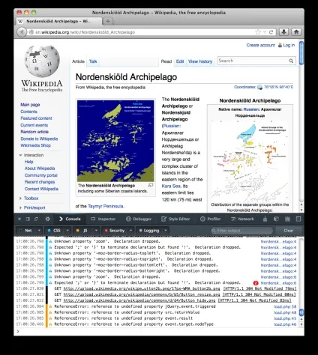Detach devtools into separate window icon
This screenshot has height=355, width=318.
pos(36,219)
